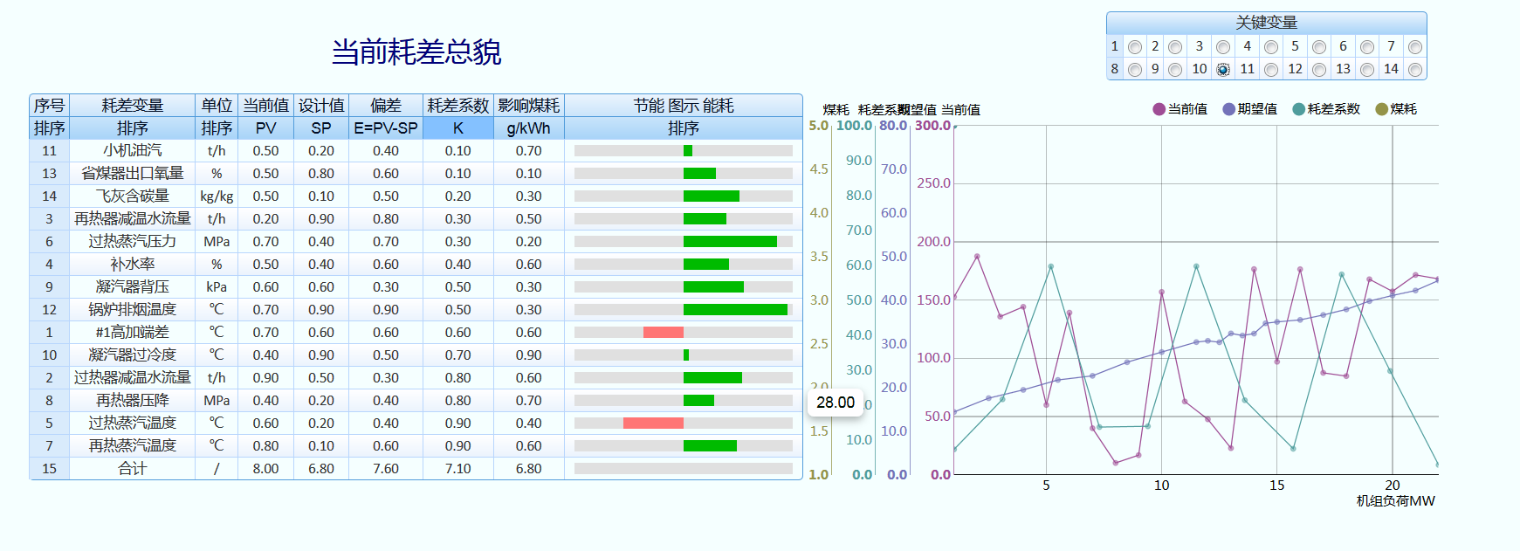Viewport: 1520px width, 551px height.
Task: Select key variable radio button 1
Action: [x=1135, y=47]
